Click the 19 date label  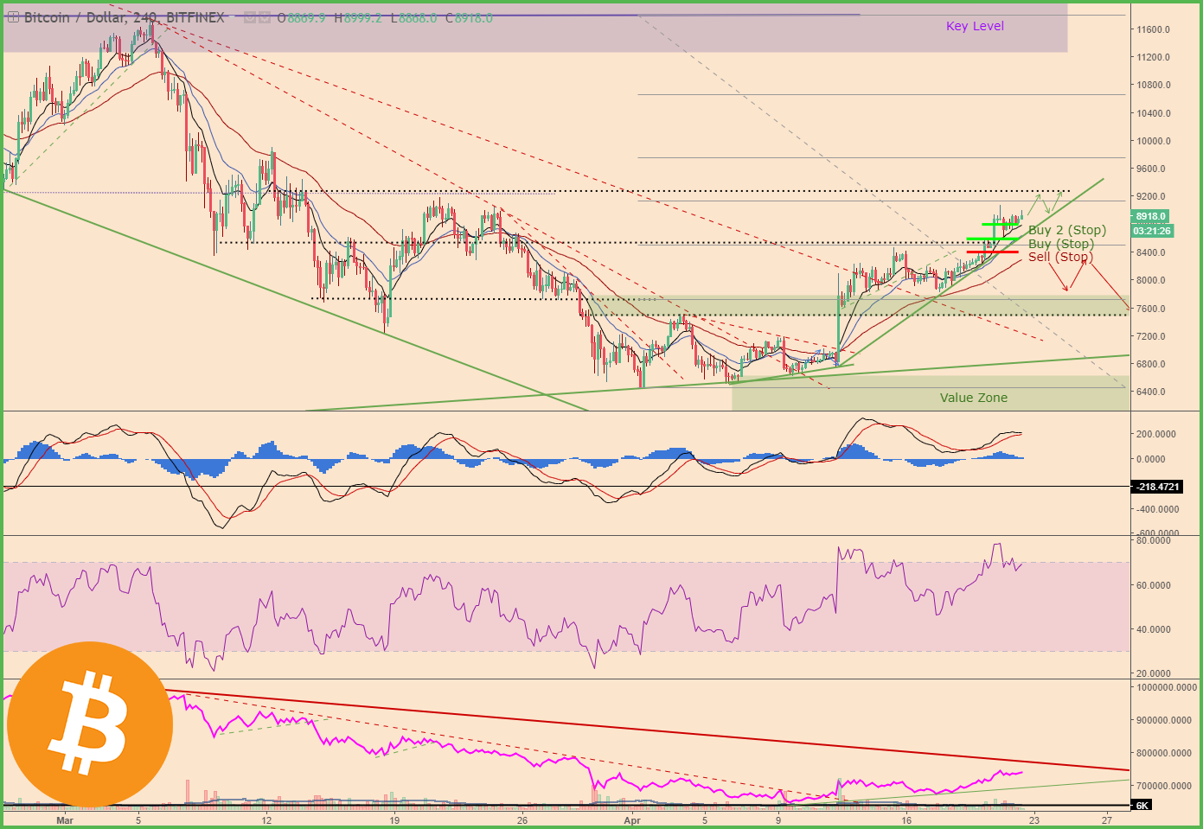coord(394,820)
